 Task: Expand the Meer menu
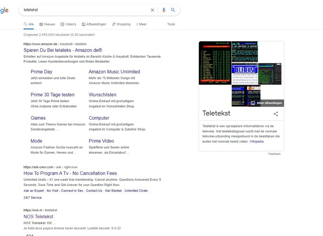click(141, 24)
